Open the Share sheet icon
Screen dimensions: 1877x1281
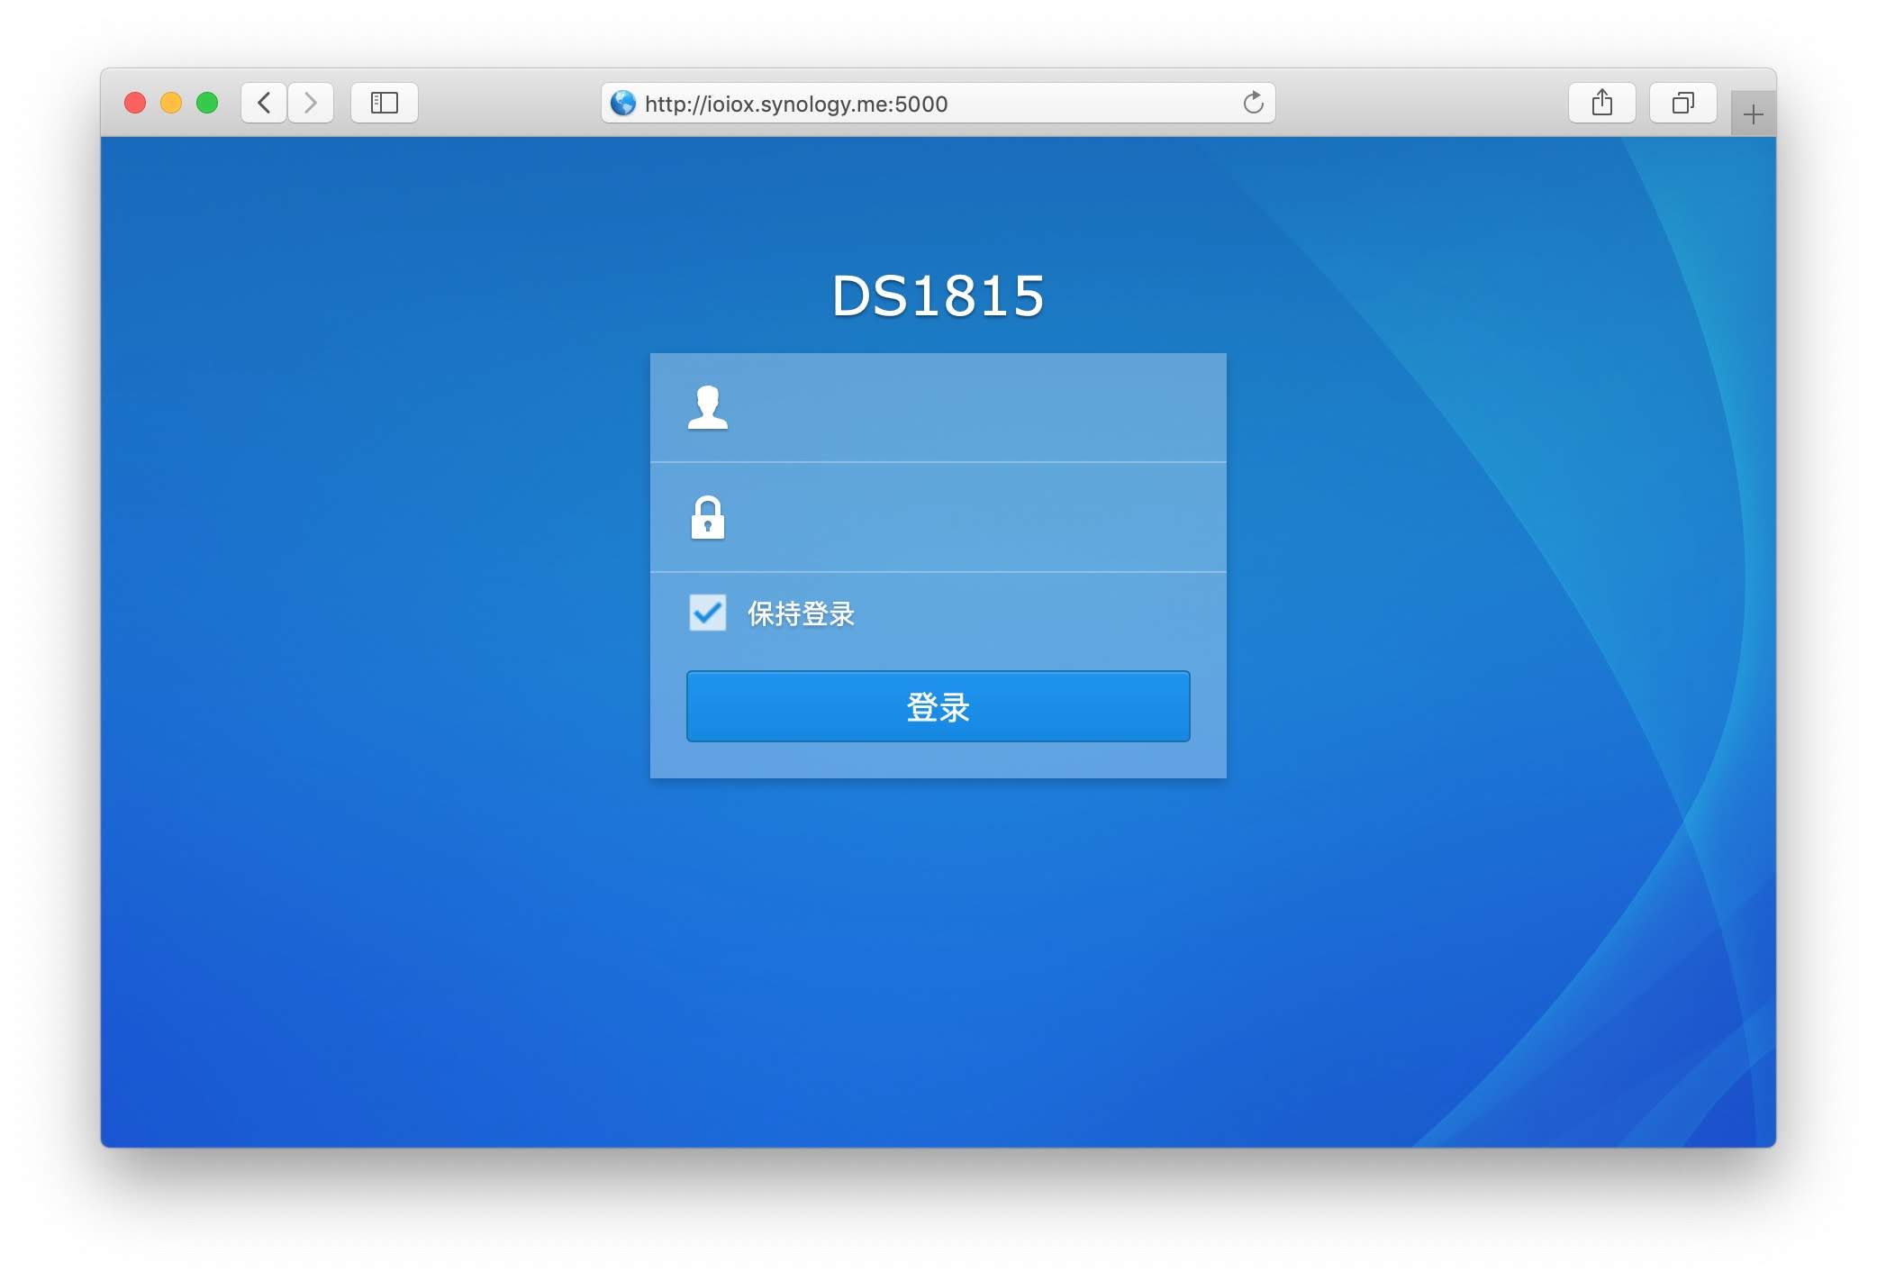[x=1601, y=103]
